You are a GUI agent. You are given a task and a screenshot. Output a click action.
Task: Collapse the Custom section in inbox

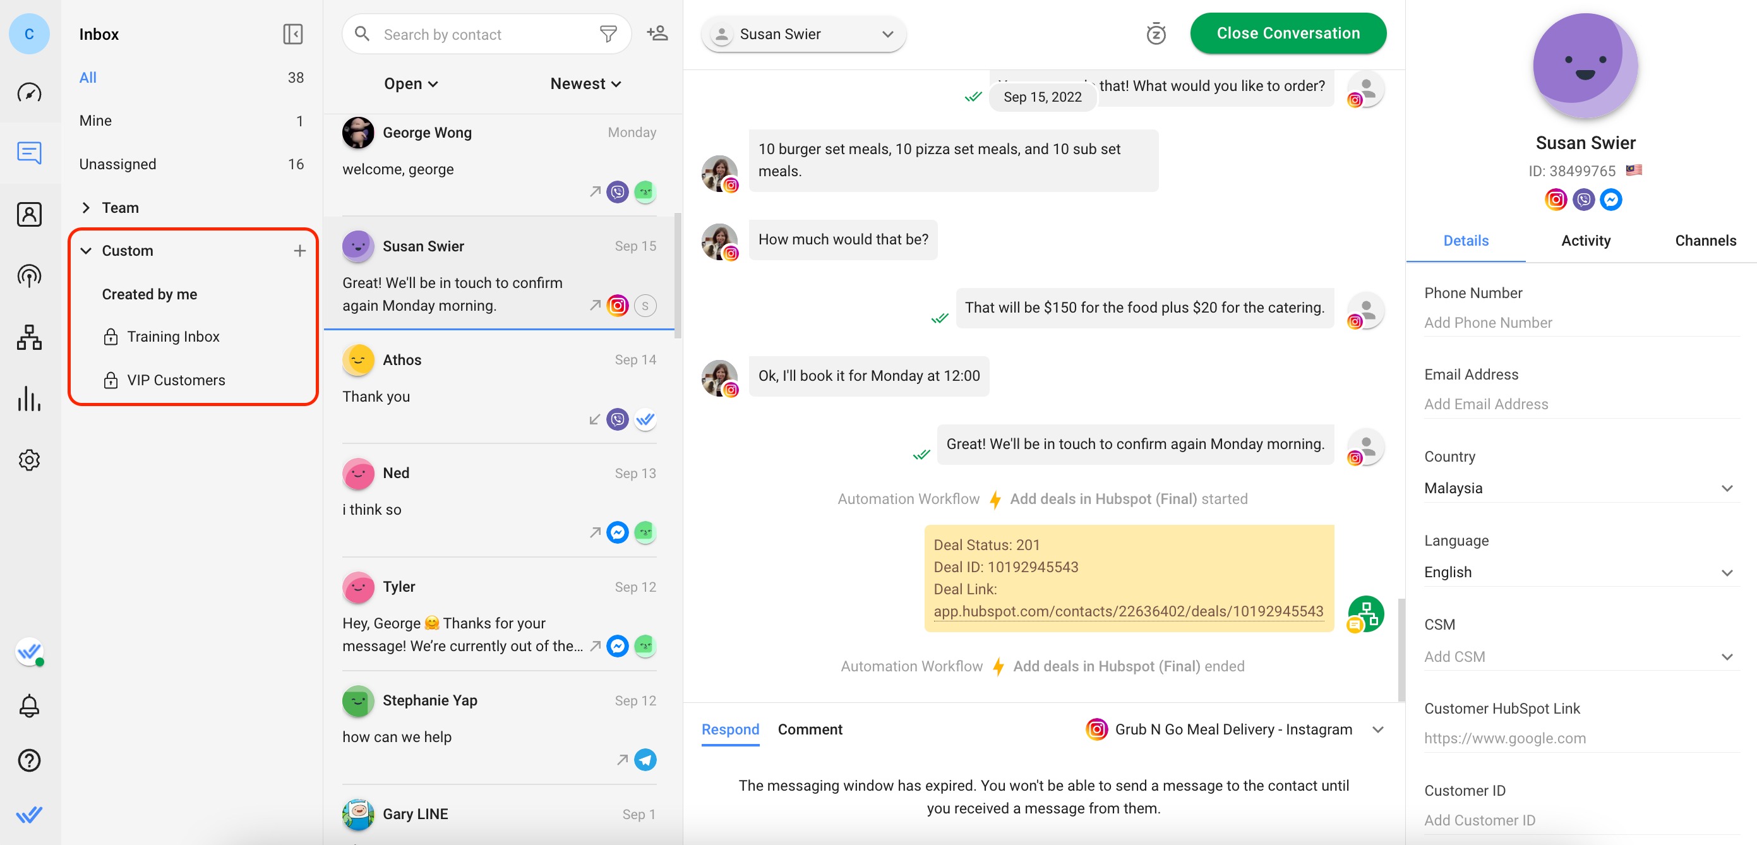point(87,250)
